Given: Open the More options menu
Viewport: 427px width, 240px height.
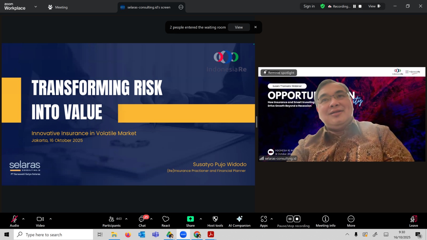Looking at the screenshot, I should pyautogui.click(x=351, y=221).
